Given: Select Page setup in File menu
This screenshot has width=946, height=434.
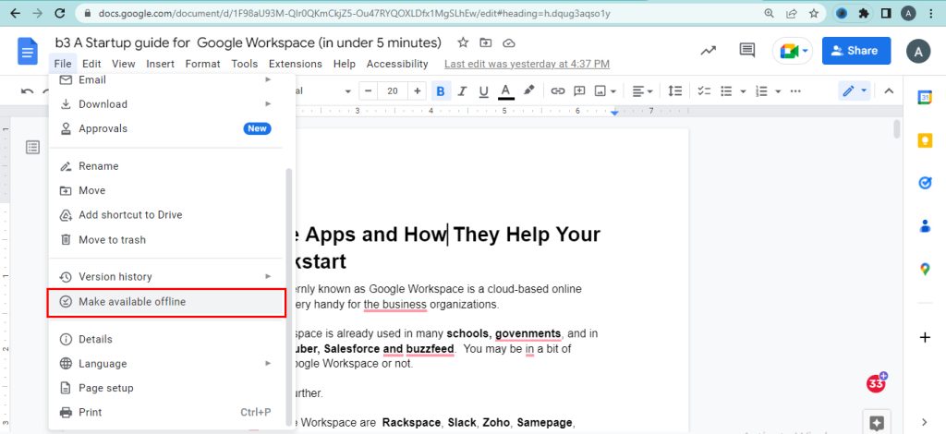Looking at the screenshot, I should click(166, 388).
